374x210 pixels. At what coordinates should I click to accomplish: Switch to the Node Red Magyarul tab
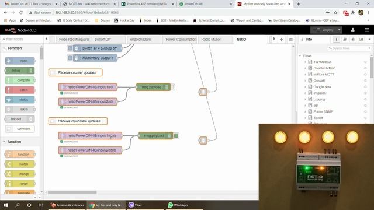(x=74, y=40)
